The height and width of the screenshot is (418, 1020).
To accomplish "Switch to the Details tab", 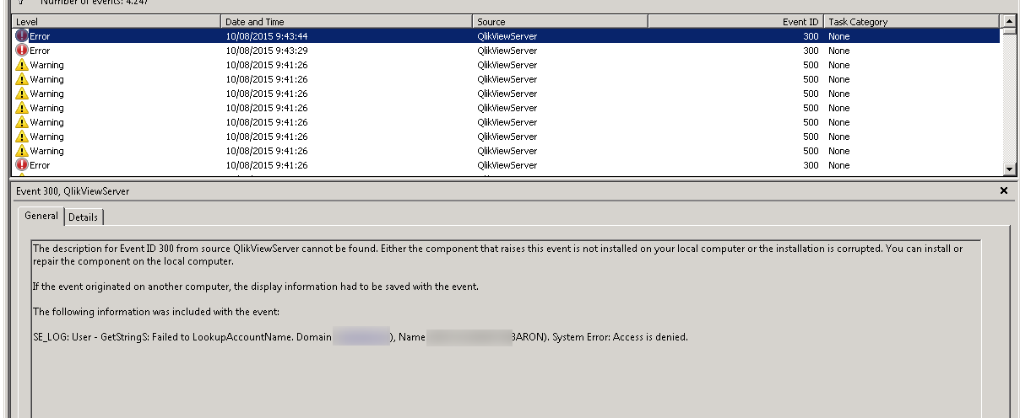I will coord(83,217).
